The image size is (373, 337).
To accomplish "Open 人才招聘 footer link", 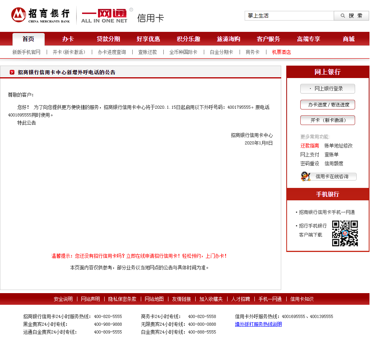I will point(240,299).
